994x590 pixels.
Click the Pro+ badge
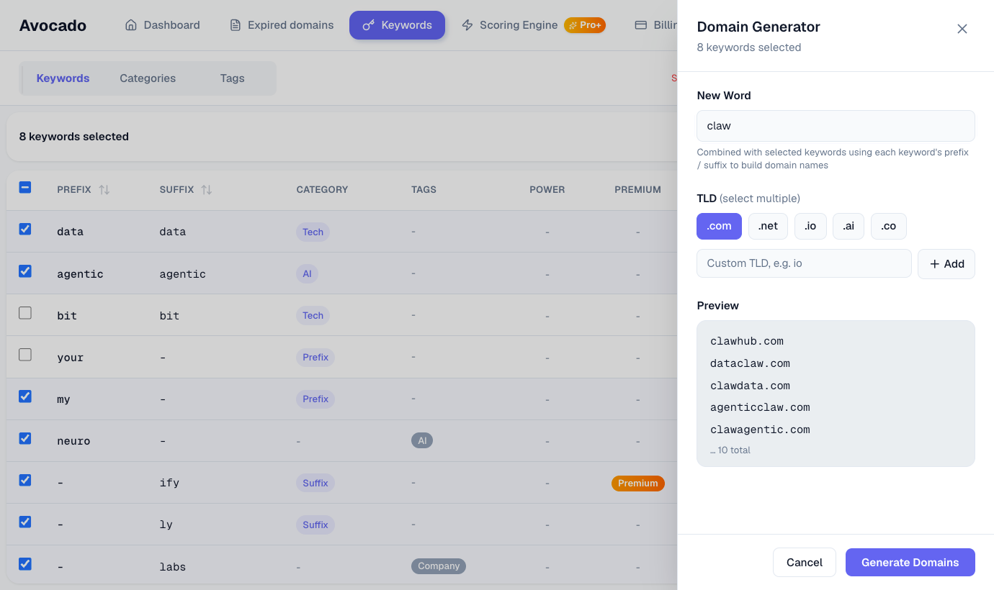585,25
